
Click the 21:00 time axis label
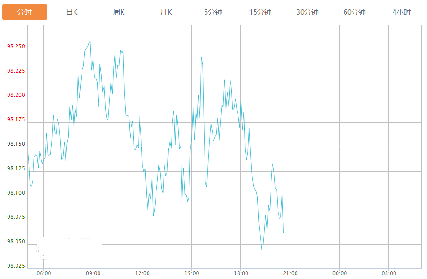290,273
